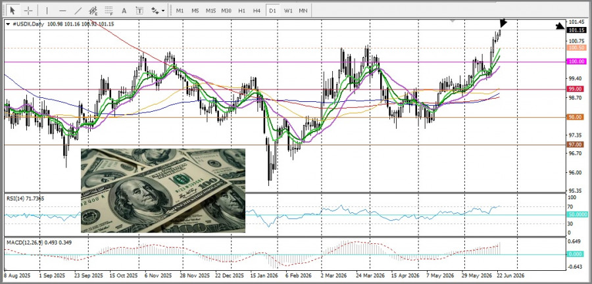This screenshot has width=592, height=284.
Task: Choose the Horizontal Line drawing tool
Action: coord(62,11)
